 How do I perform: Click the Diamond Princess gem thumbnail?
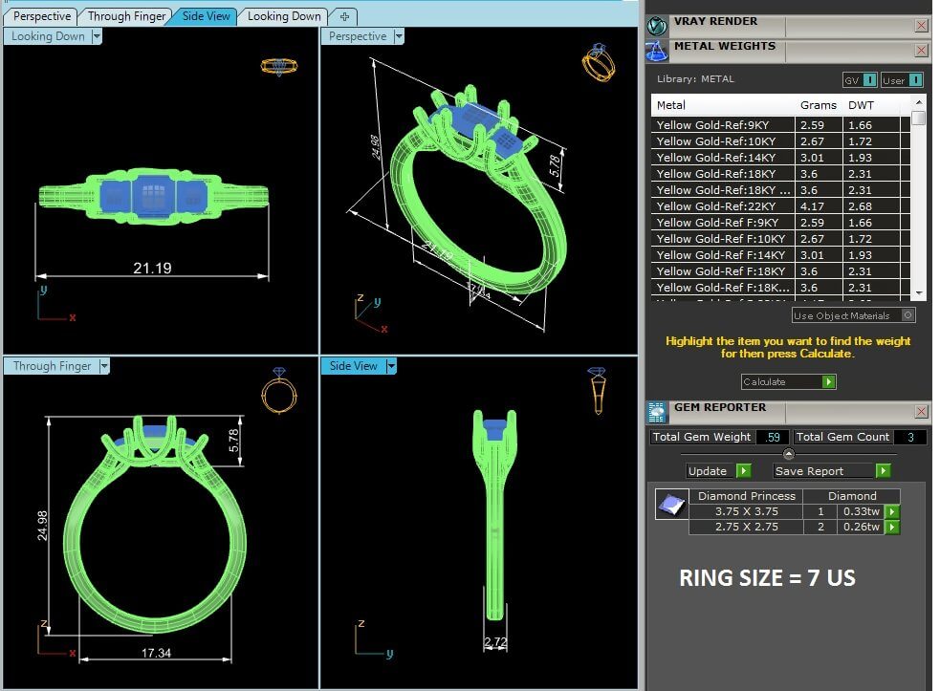(671, 504)
